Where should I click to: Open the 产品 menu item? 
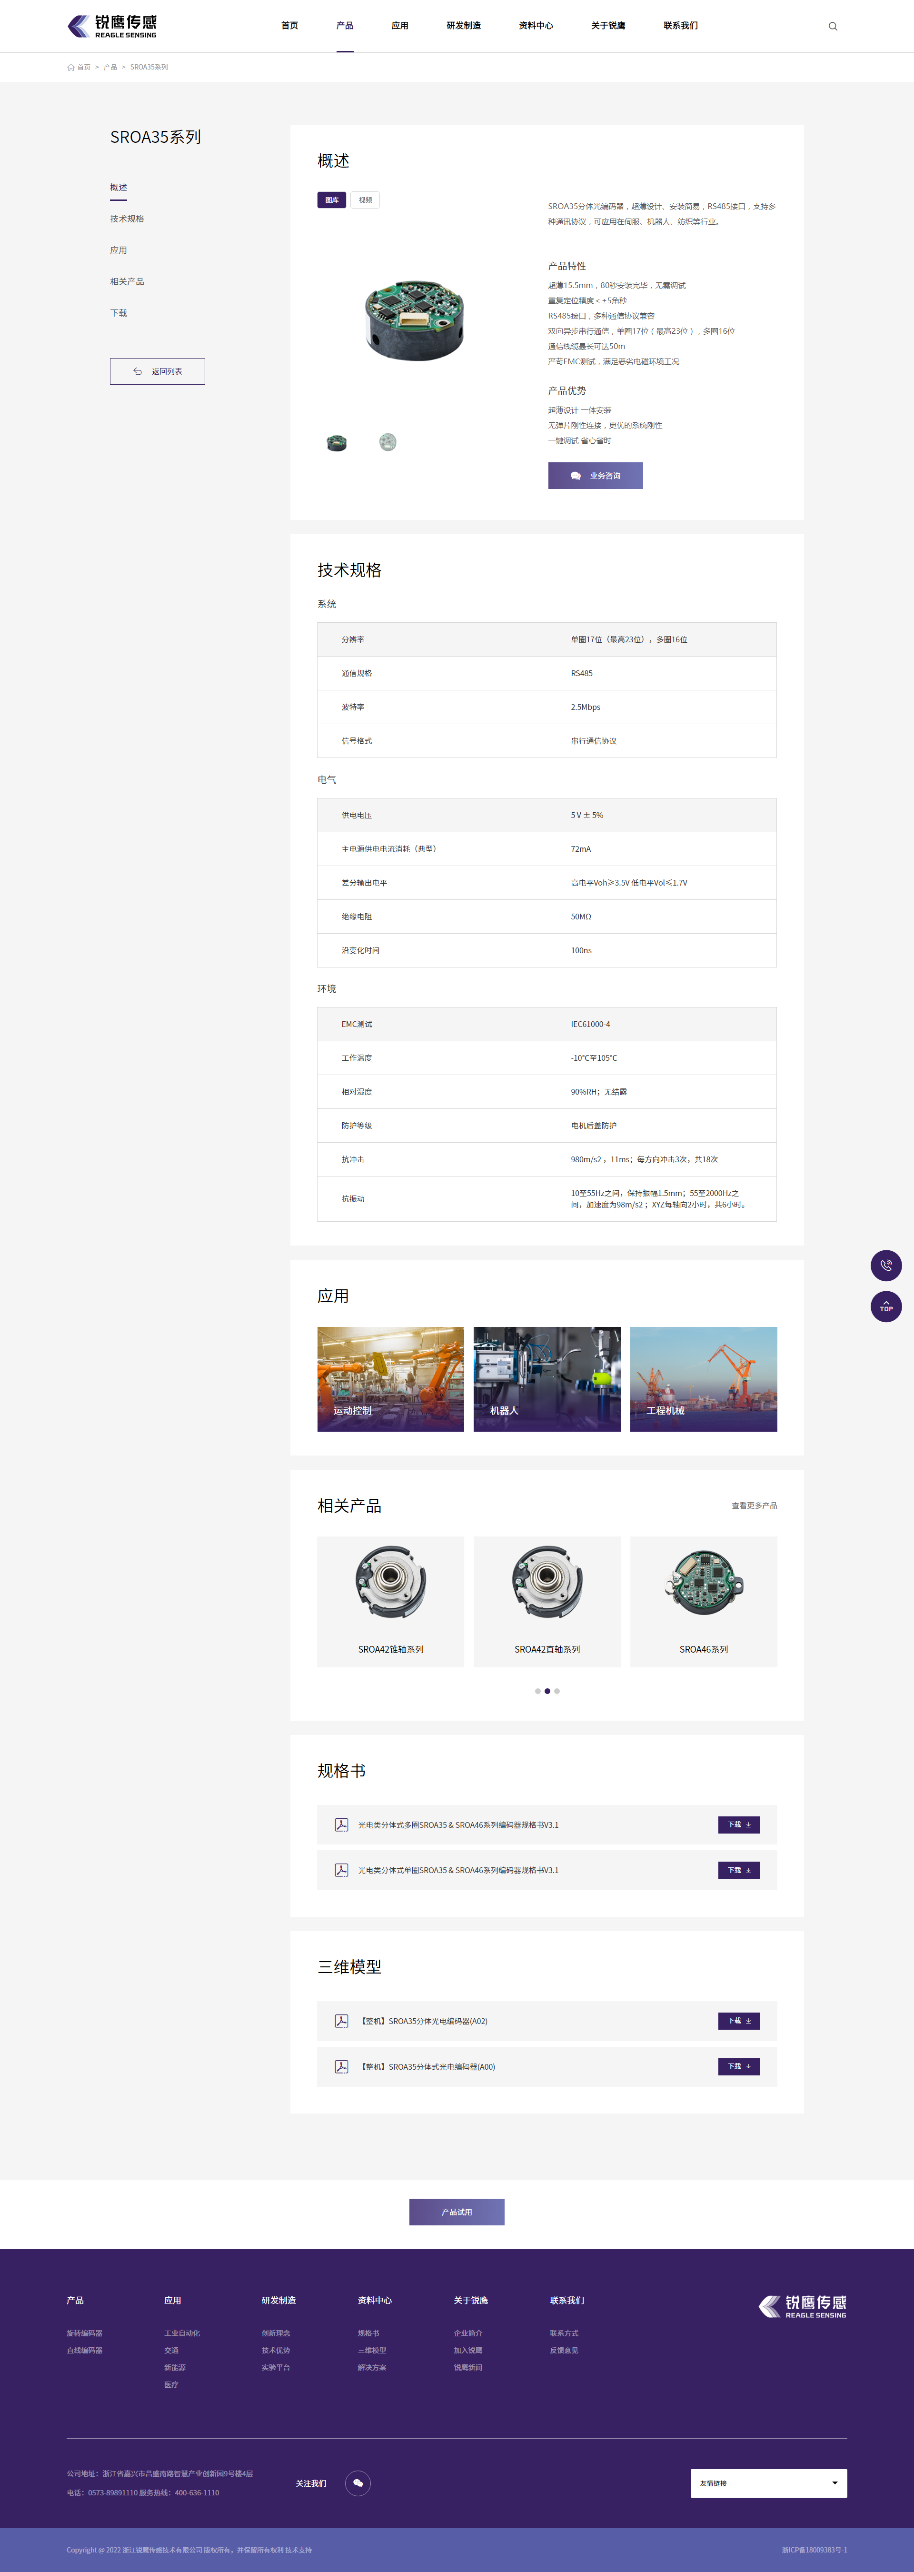(x=344, y=26)
